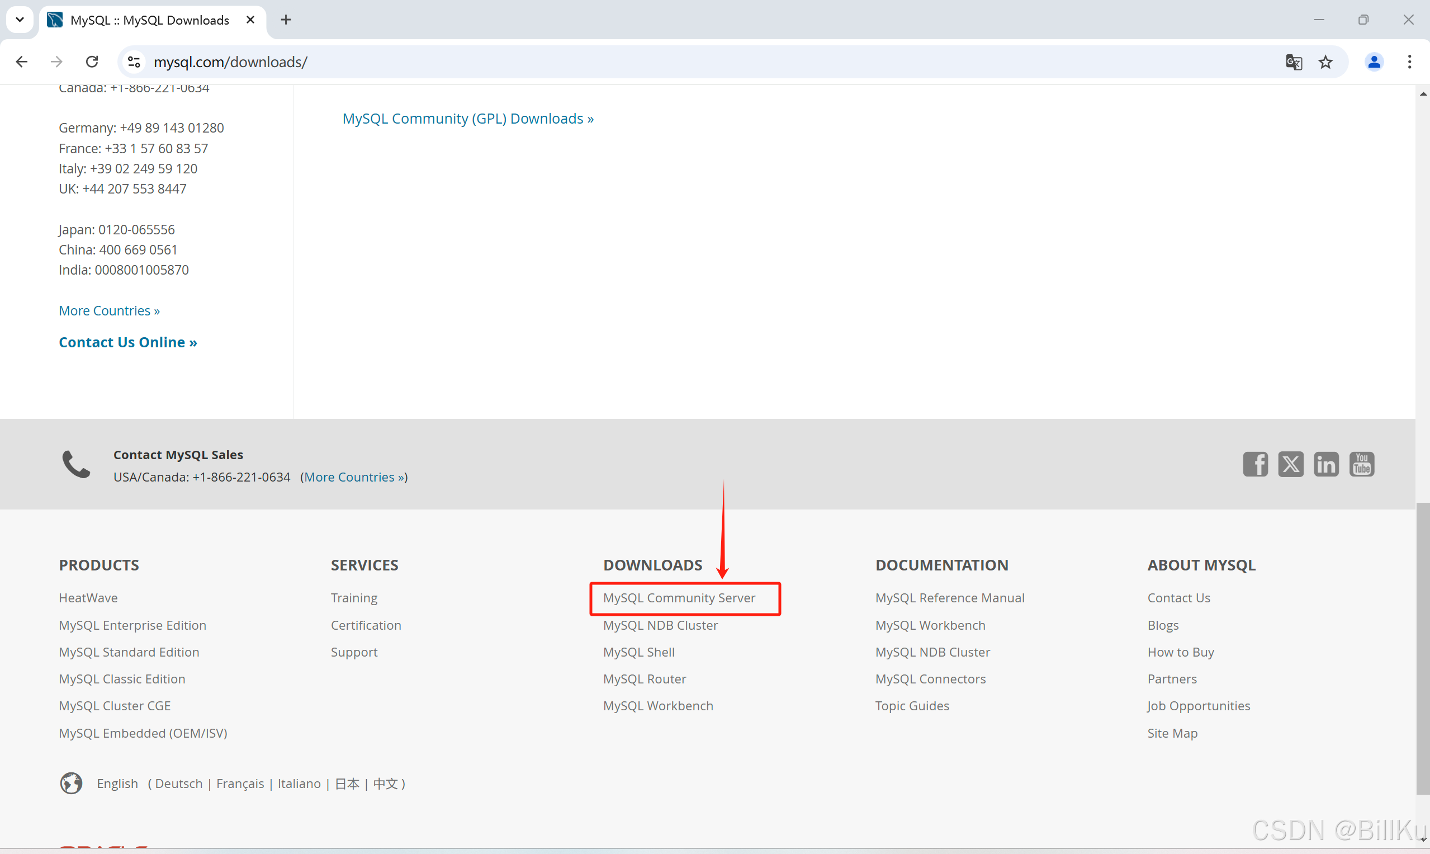Open Blogs link
The width and height of the screenshot is (1430, 854).
coord(1163,625)
